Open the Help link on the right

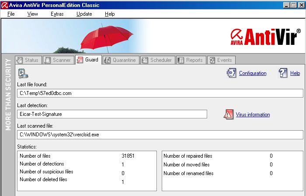click(x=295, y=73)
